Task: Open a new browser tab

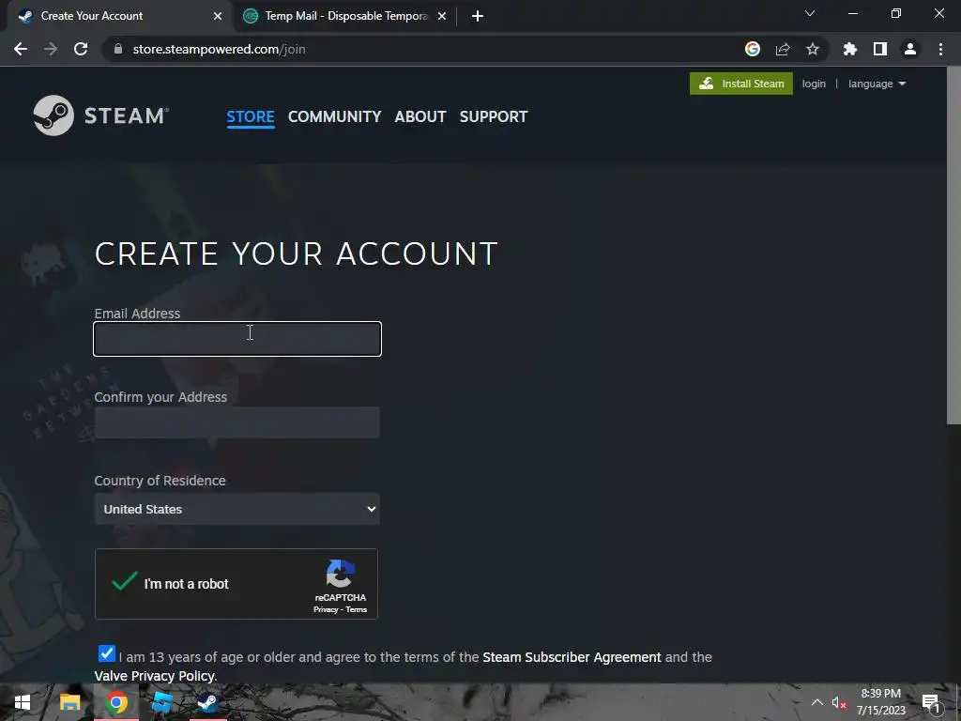Action: (x=478, y=16)
